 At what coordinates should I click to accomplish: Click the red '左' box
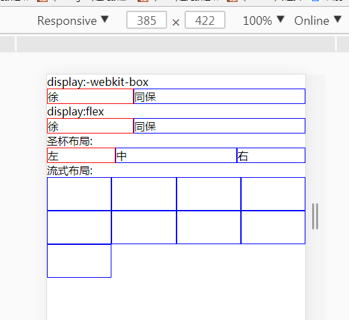(81, 156)
